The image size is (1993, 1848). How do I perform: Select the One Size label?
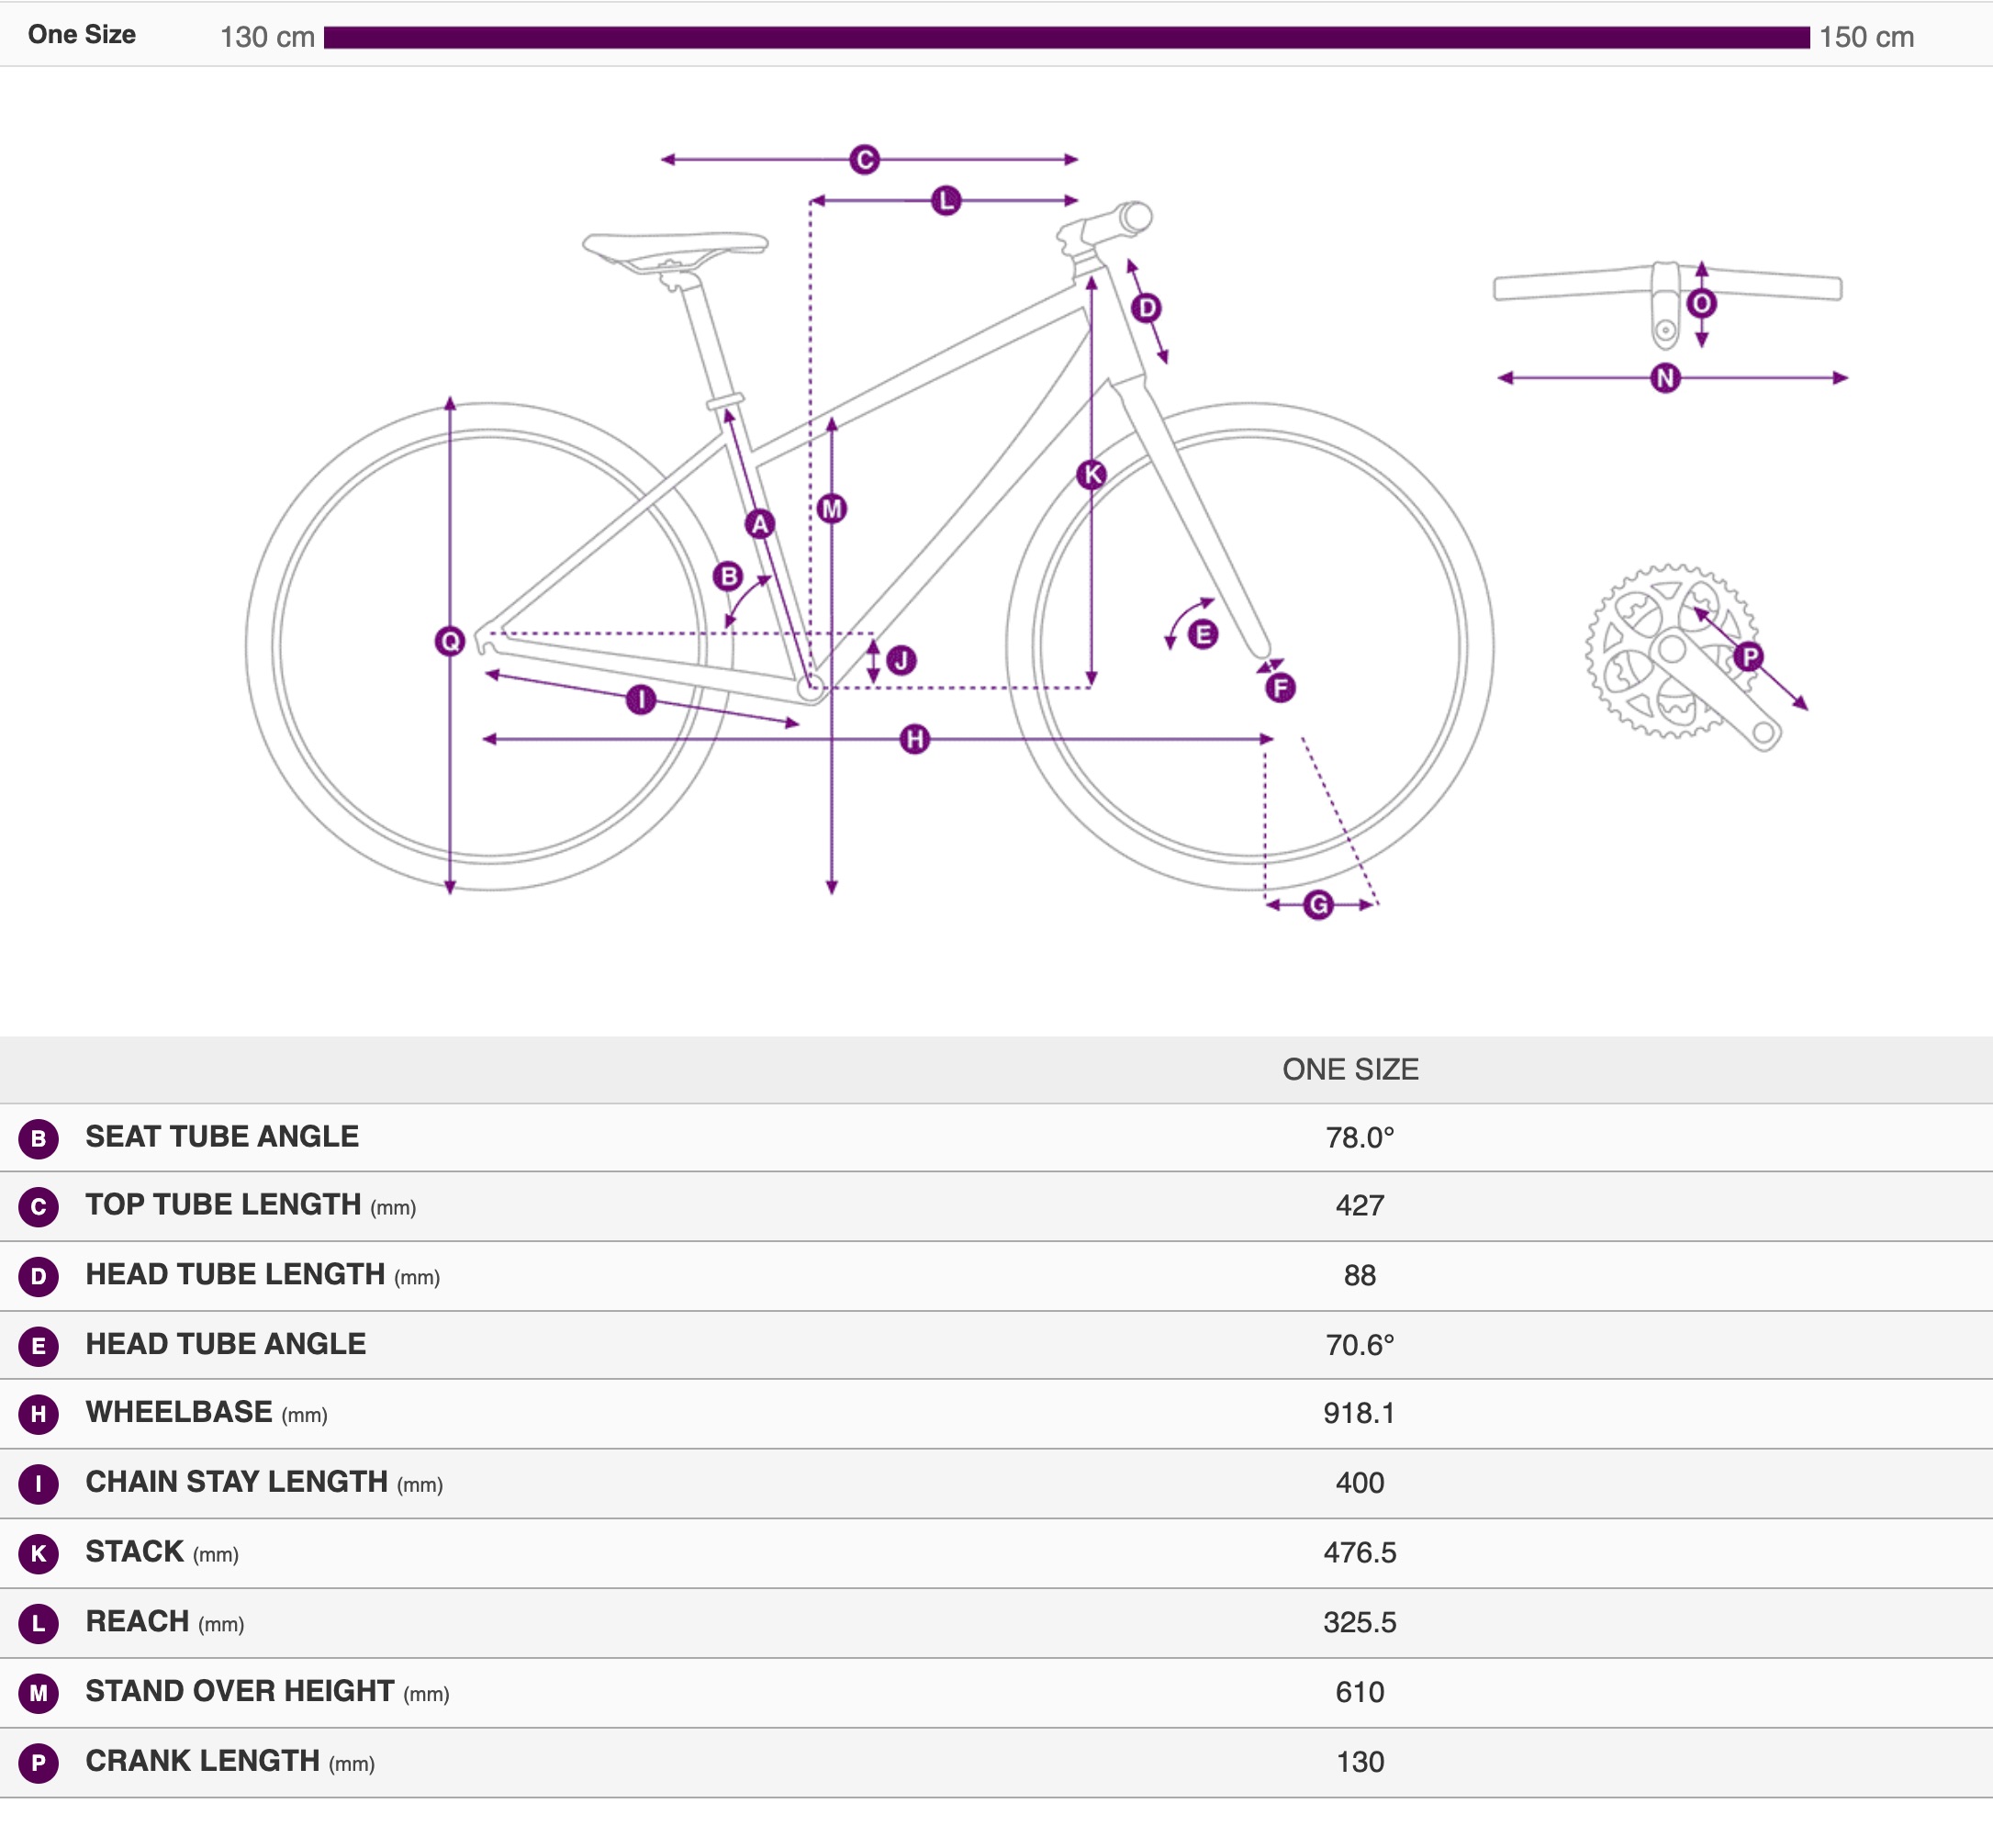click(x=82, y=35)
